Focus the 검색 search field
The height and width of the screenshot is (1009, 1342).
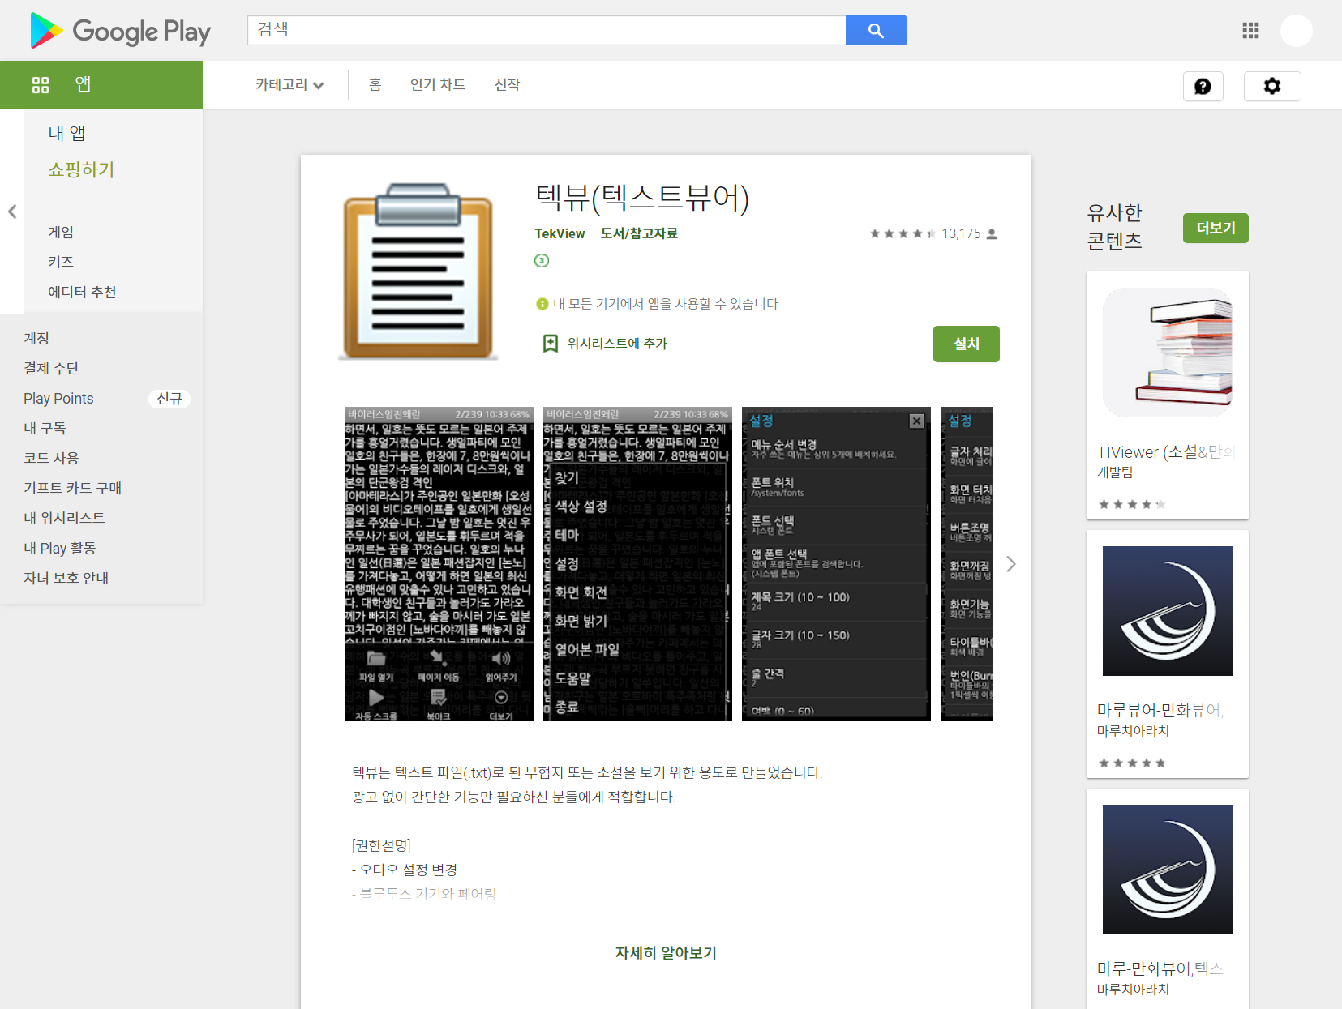point(547,31)
